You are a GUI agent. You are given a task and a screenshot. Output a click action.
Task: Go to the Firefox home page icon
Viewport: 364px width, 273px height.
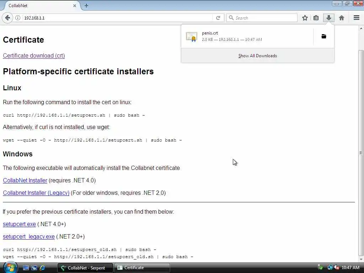[342, 18]
